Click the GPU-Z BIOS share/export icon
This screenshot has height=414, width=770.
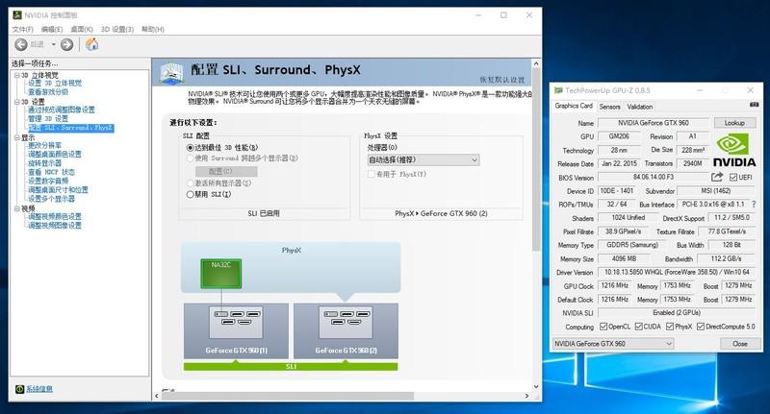pyautogui.click(x=717, y=177)
